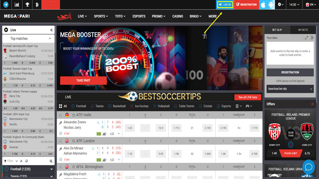Collapse the Live sidebar with double chevron
This screenshot has height=179, width=319.
pos(51,30)
